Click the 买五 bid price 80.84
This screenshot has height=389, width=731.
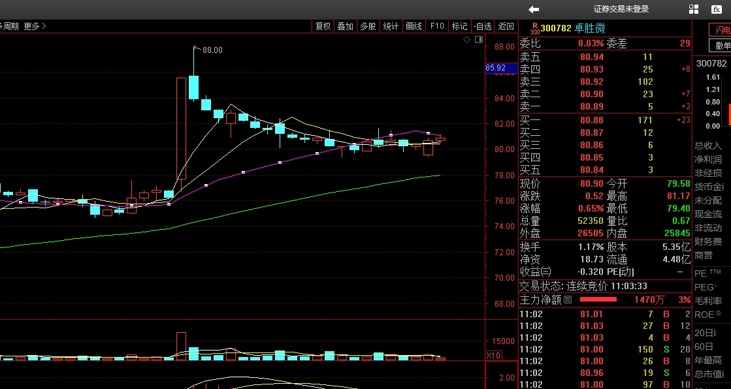pyautogui.click(x=592, y=170)
